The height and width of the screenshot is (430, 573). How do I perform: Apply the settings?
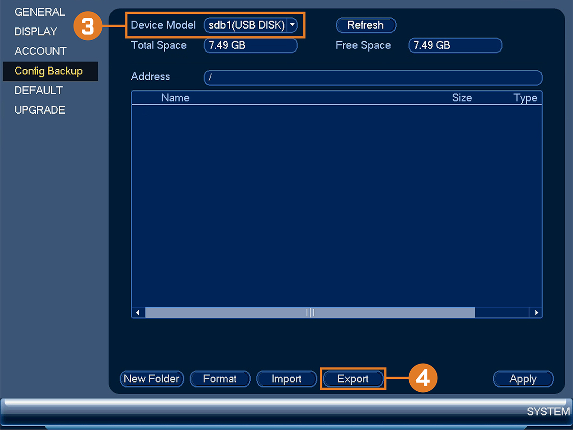click(x=523, y=379)
